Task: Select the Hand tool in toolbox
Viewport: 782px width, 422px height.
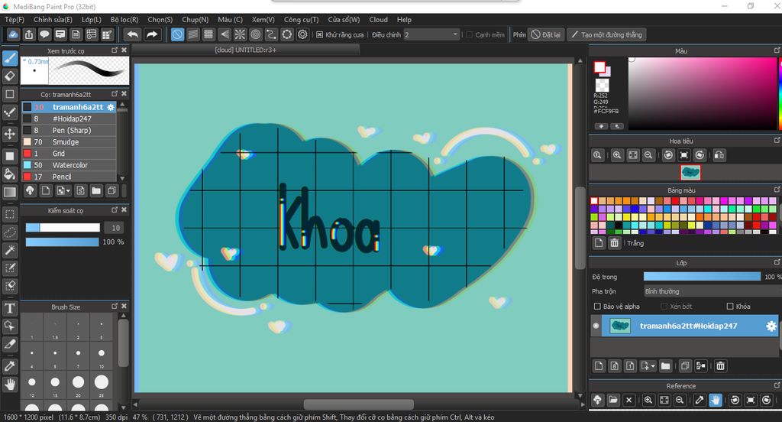Action: [10, 384]
